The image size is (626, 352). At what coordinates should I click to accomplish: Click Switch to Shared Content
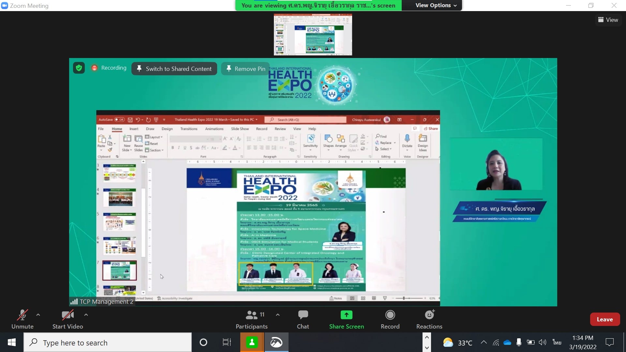click(x=174, y=69)
